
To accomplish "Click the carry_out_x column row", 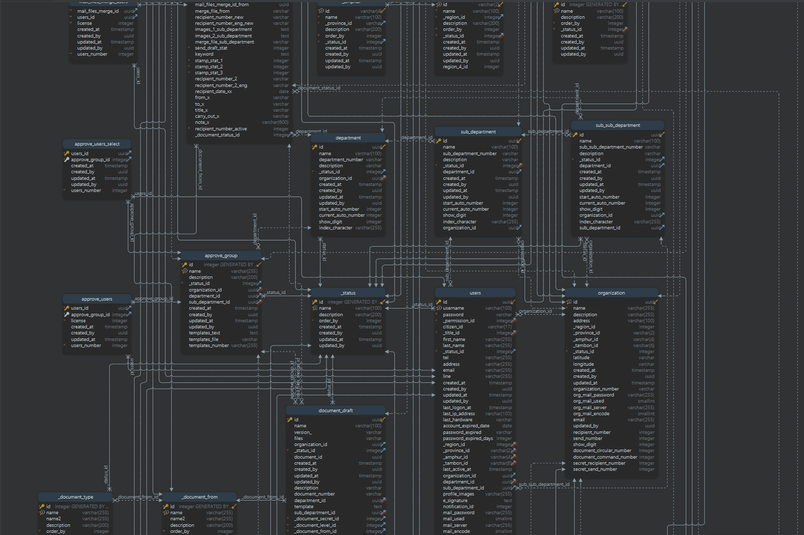I will [x=240, y=117].
